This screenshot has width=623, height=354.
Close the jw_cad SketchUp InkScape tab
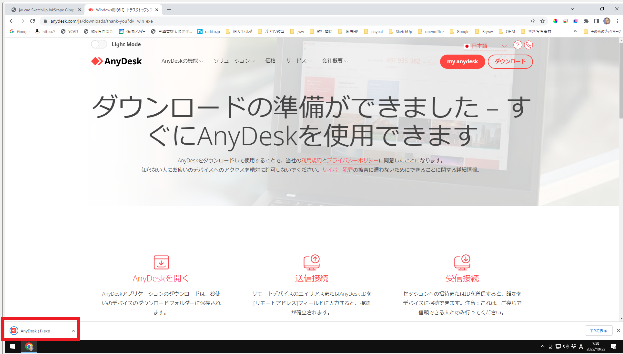click(79, 10)
